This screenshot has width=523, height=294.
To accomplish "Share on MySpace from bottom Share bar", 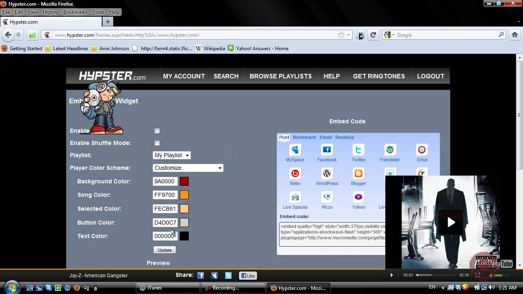I will pyautogui.click(x=215, y=276).
